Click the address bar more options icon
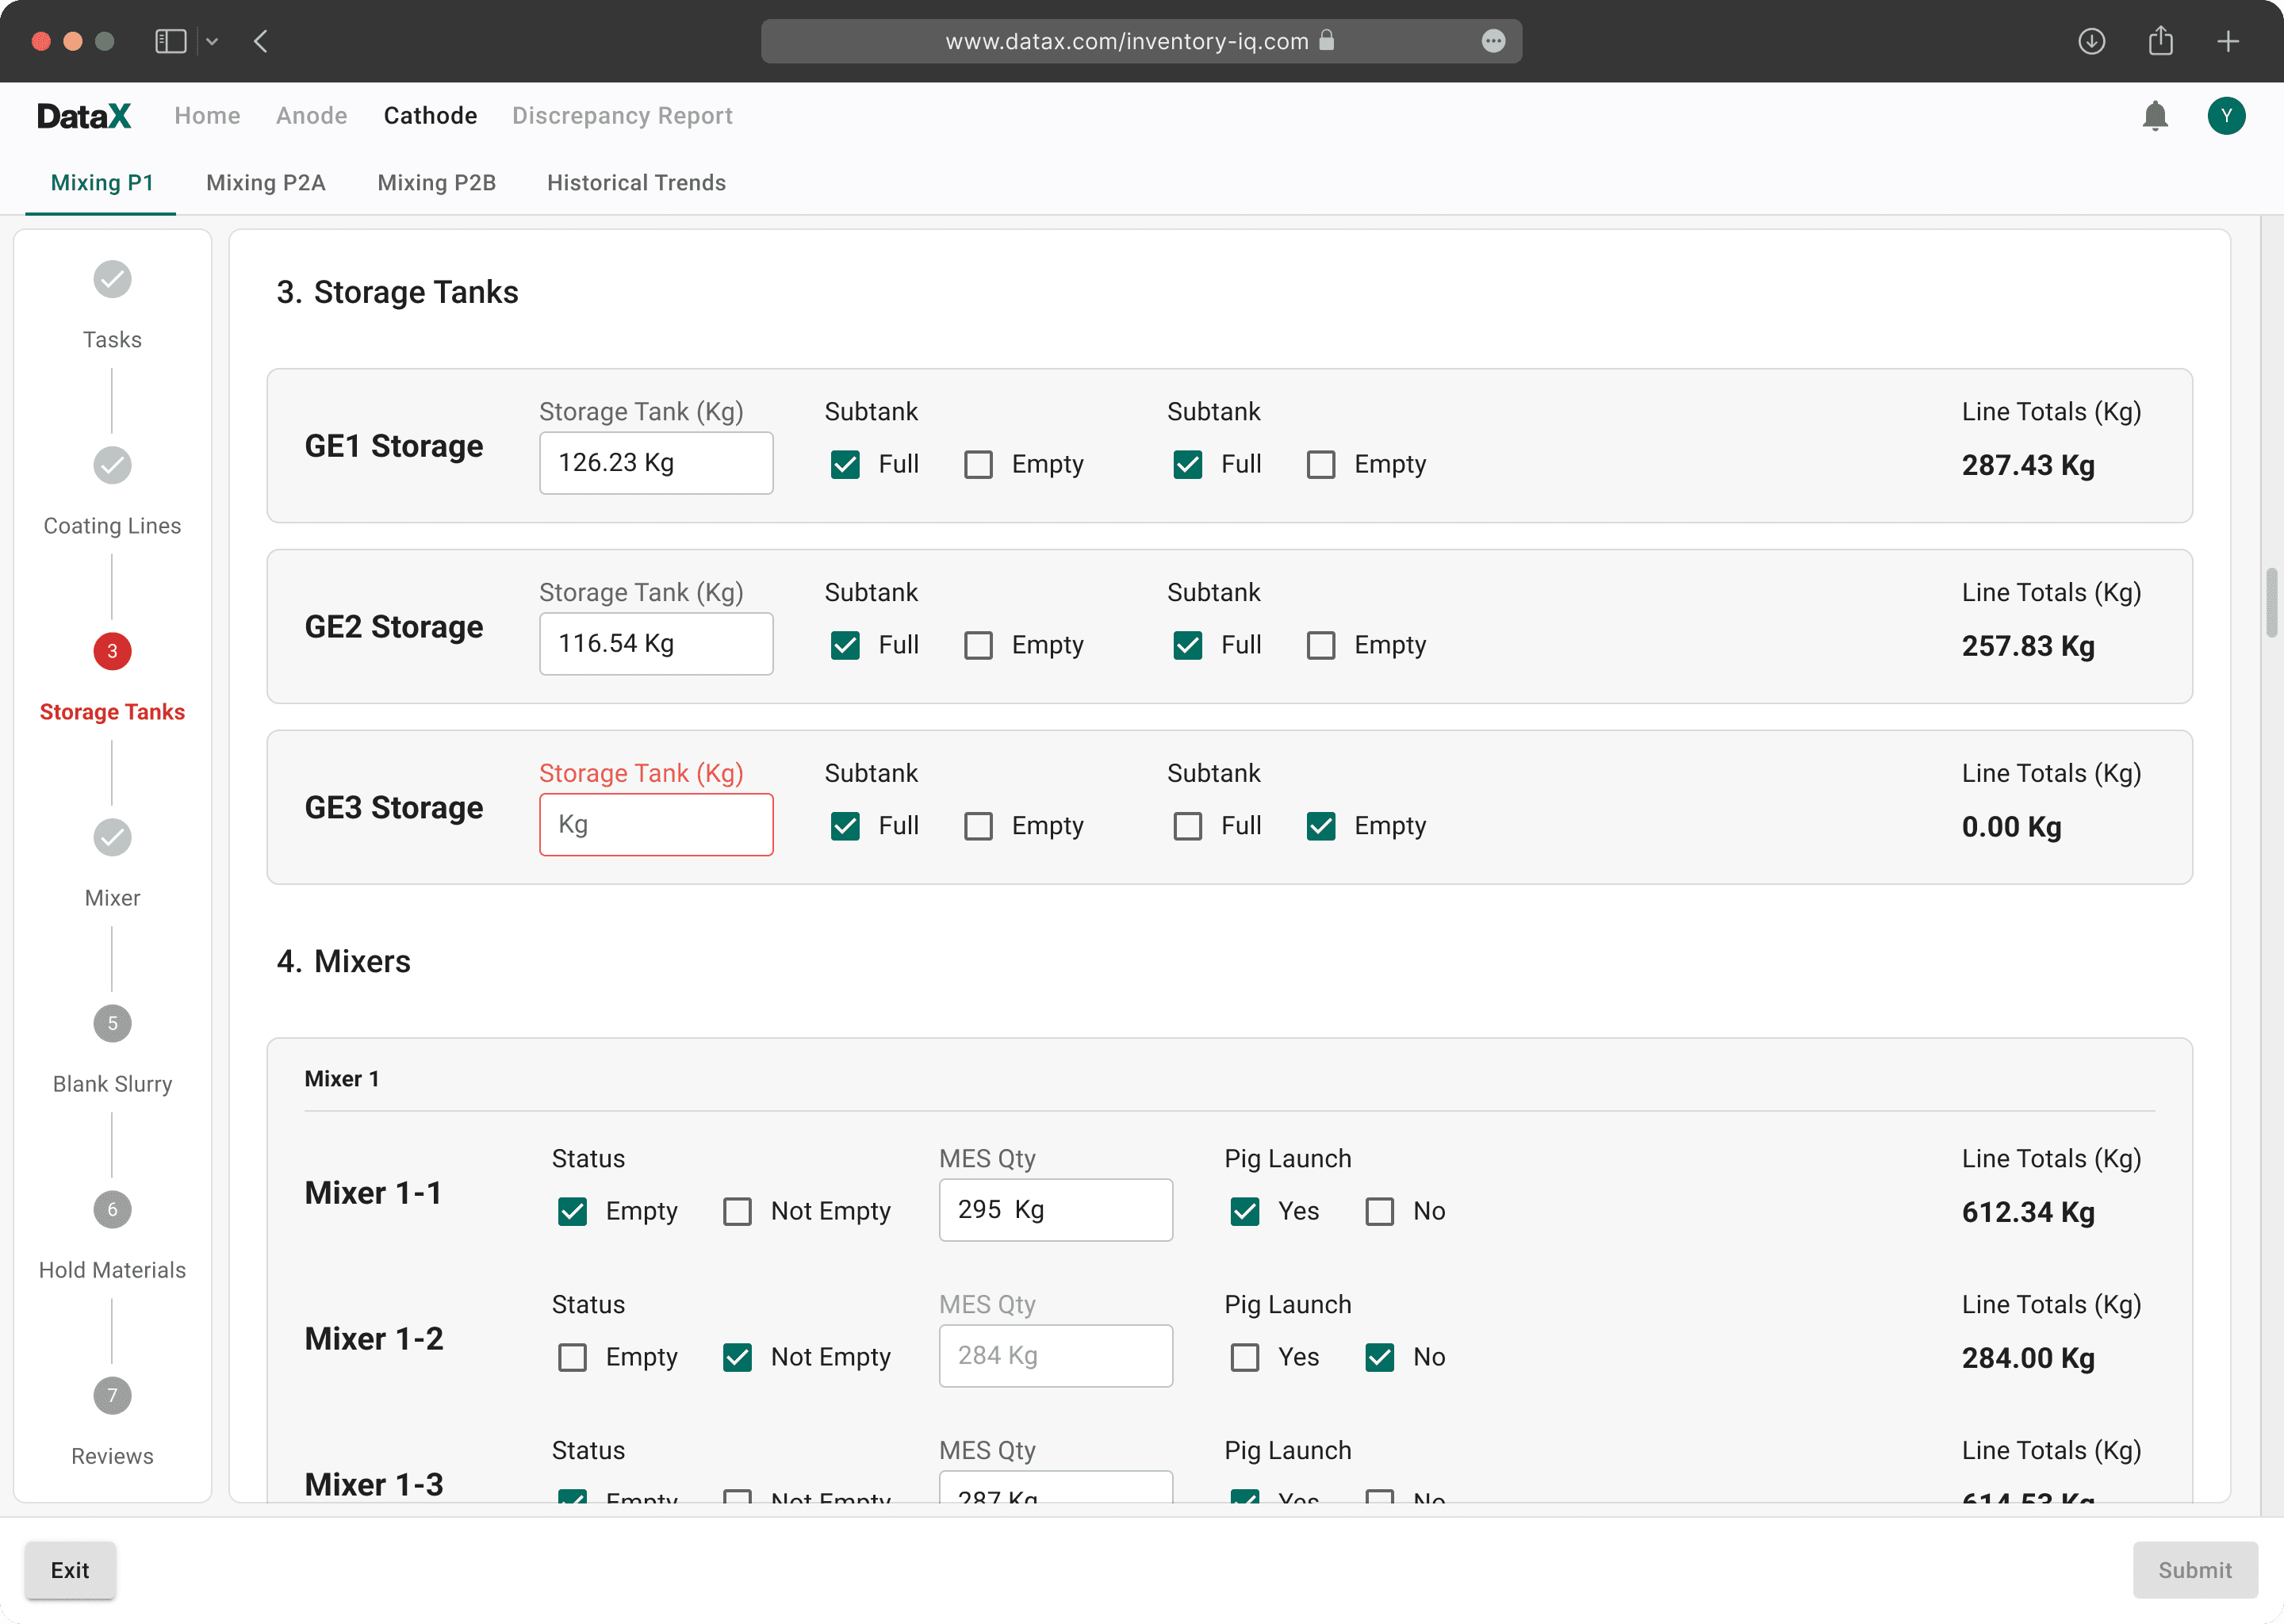The height and width of the screenshot is (1624, 2284). [1493, 41]
